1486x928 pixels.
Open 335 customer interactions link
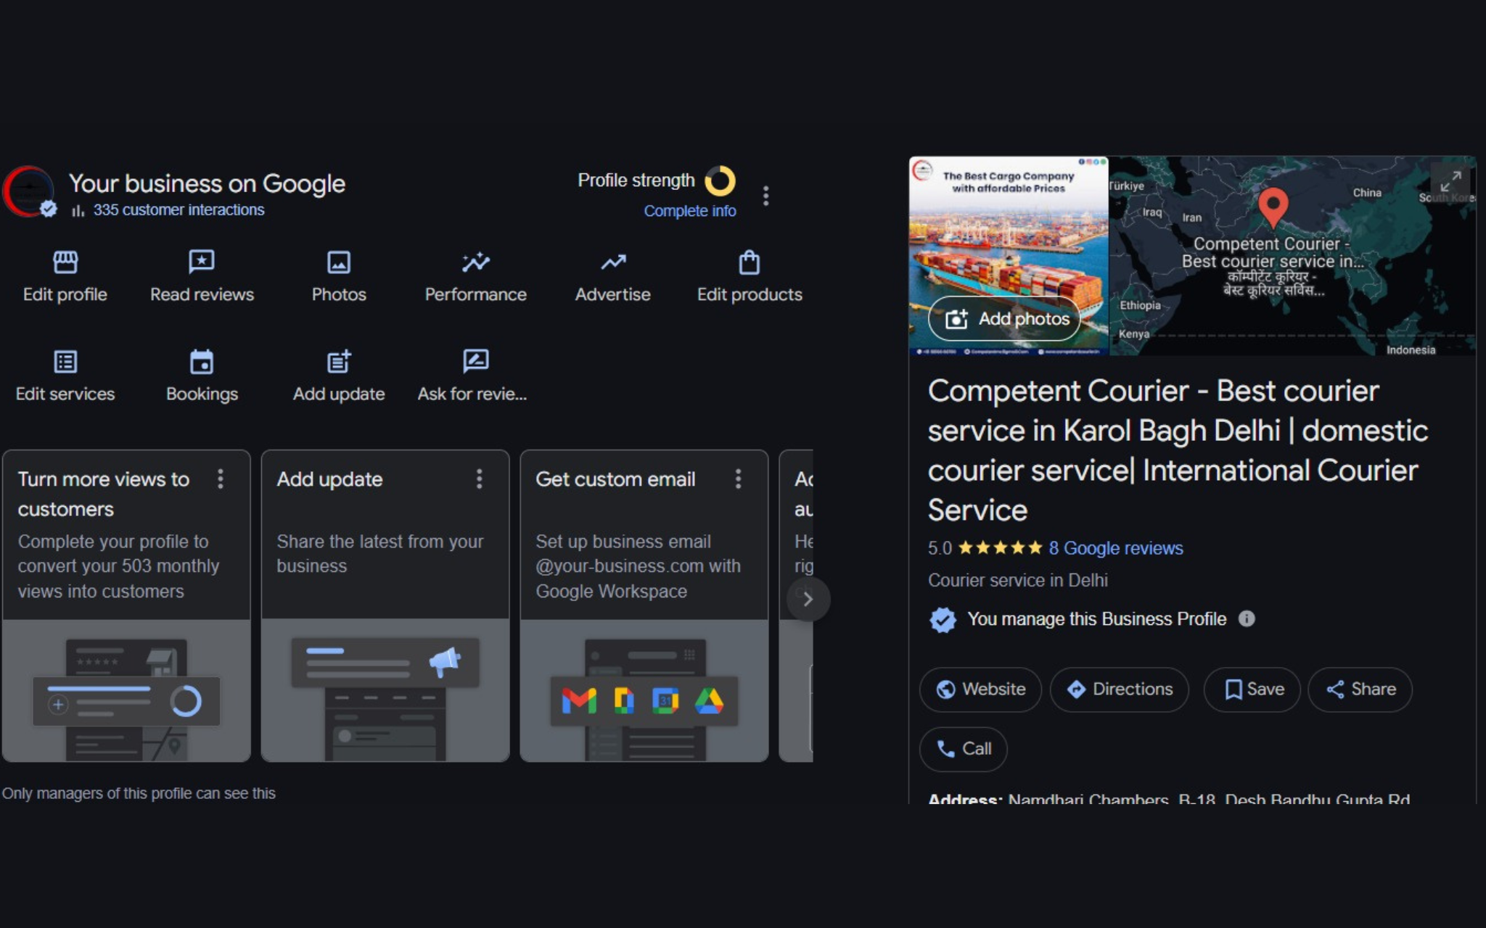click(178, 210)
